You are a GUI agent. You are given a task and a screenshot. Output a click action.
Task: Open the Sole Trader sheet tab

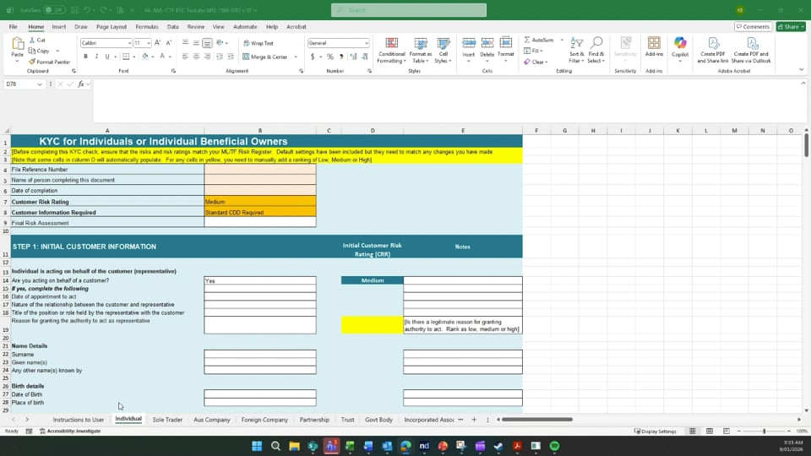(x=167, y=420)
